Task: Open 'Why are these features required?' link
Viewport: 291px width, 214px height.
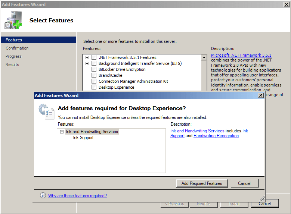Action: (77, 196)
